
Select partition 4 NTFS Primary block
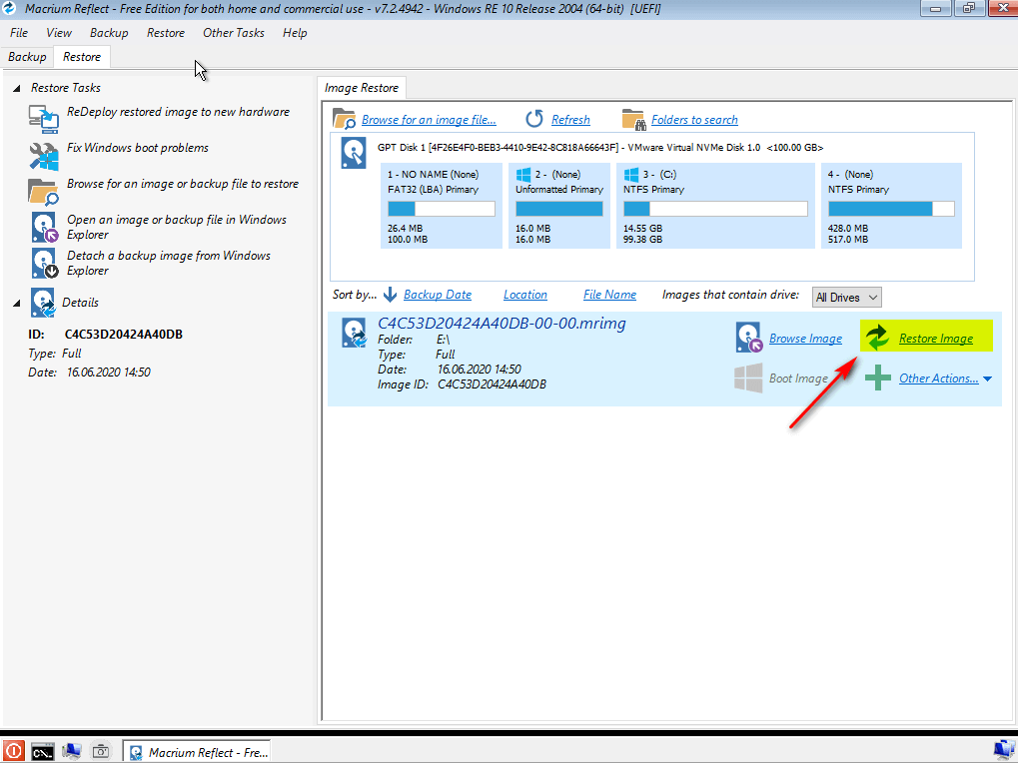pos(891,206)
